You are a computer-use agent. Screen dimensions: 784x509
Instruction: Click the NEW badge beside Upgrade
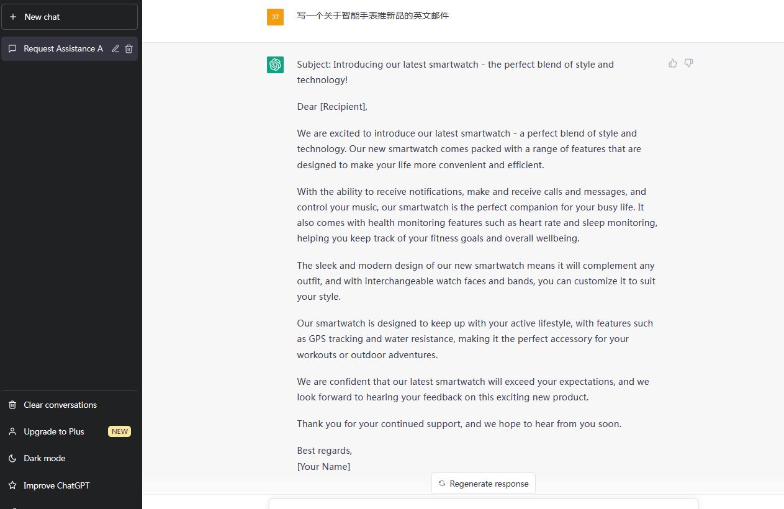[x=119, y=431]
